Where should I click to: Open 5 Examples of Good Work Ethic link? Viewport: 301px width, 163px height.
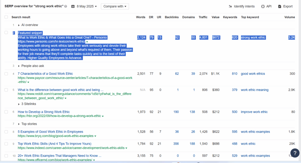click(51, 132)
